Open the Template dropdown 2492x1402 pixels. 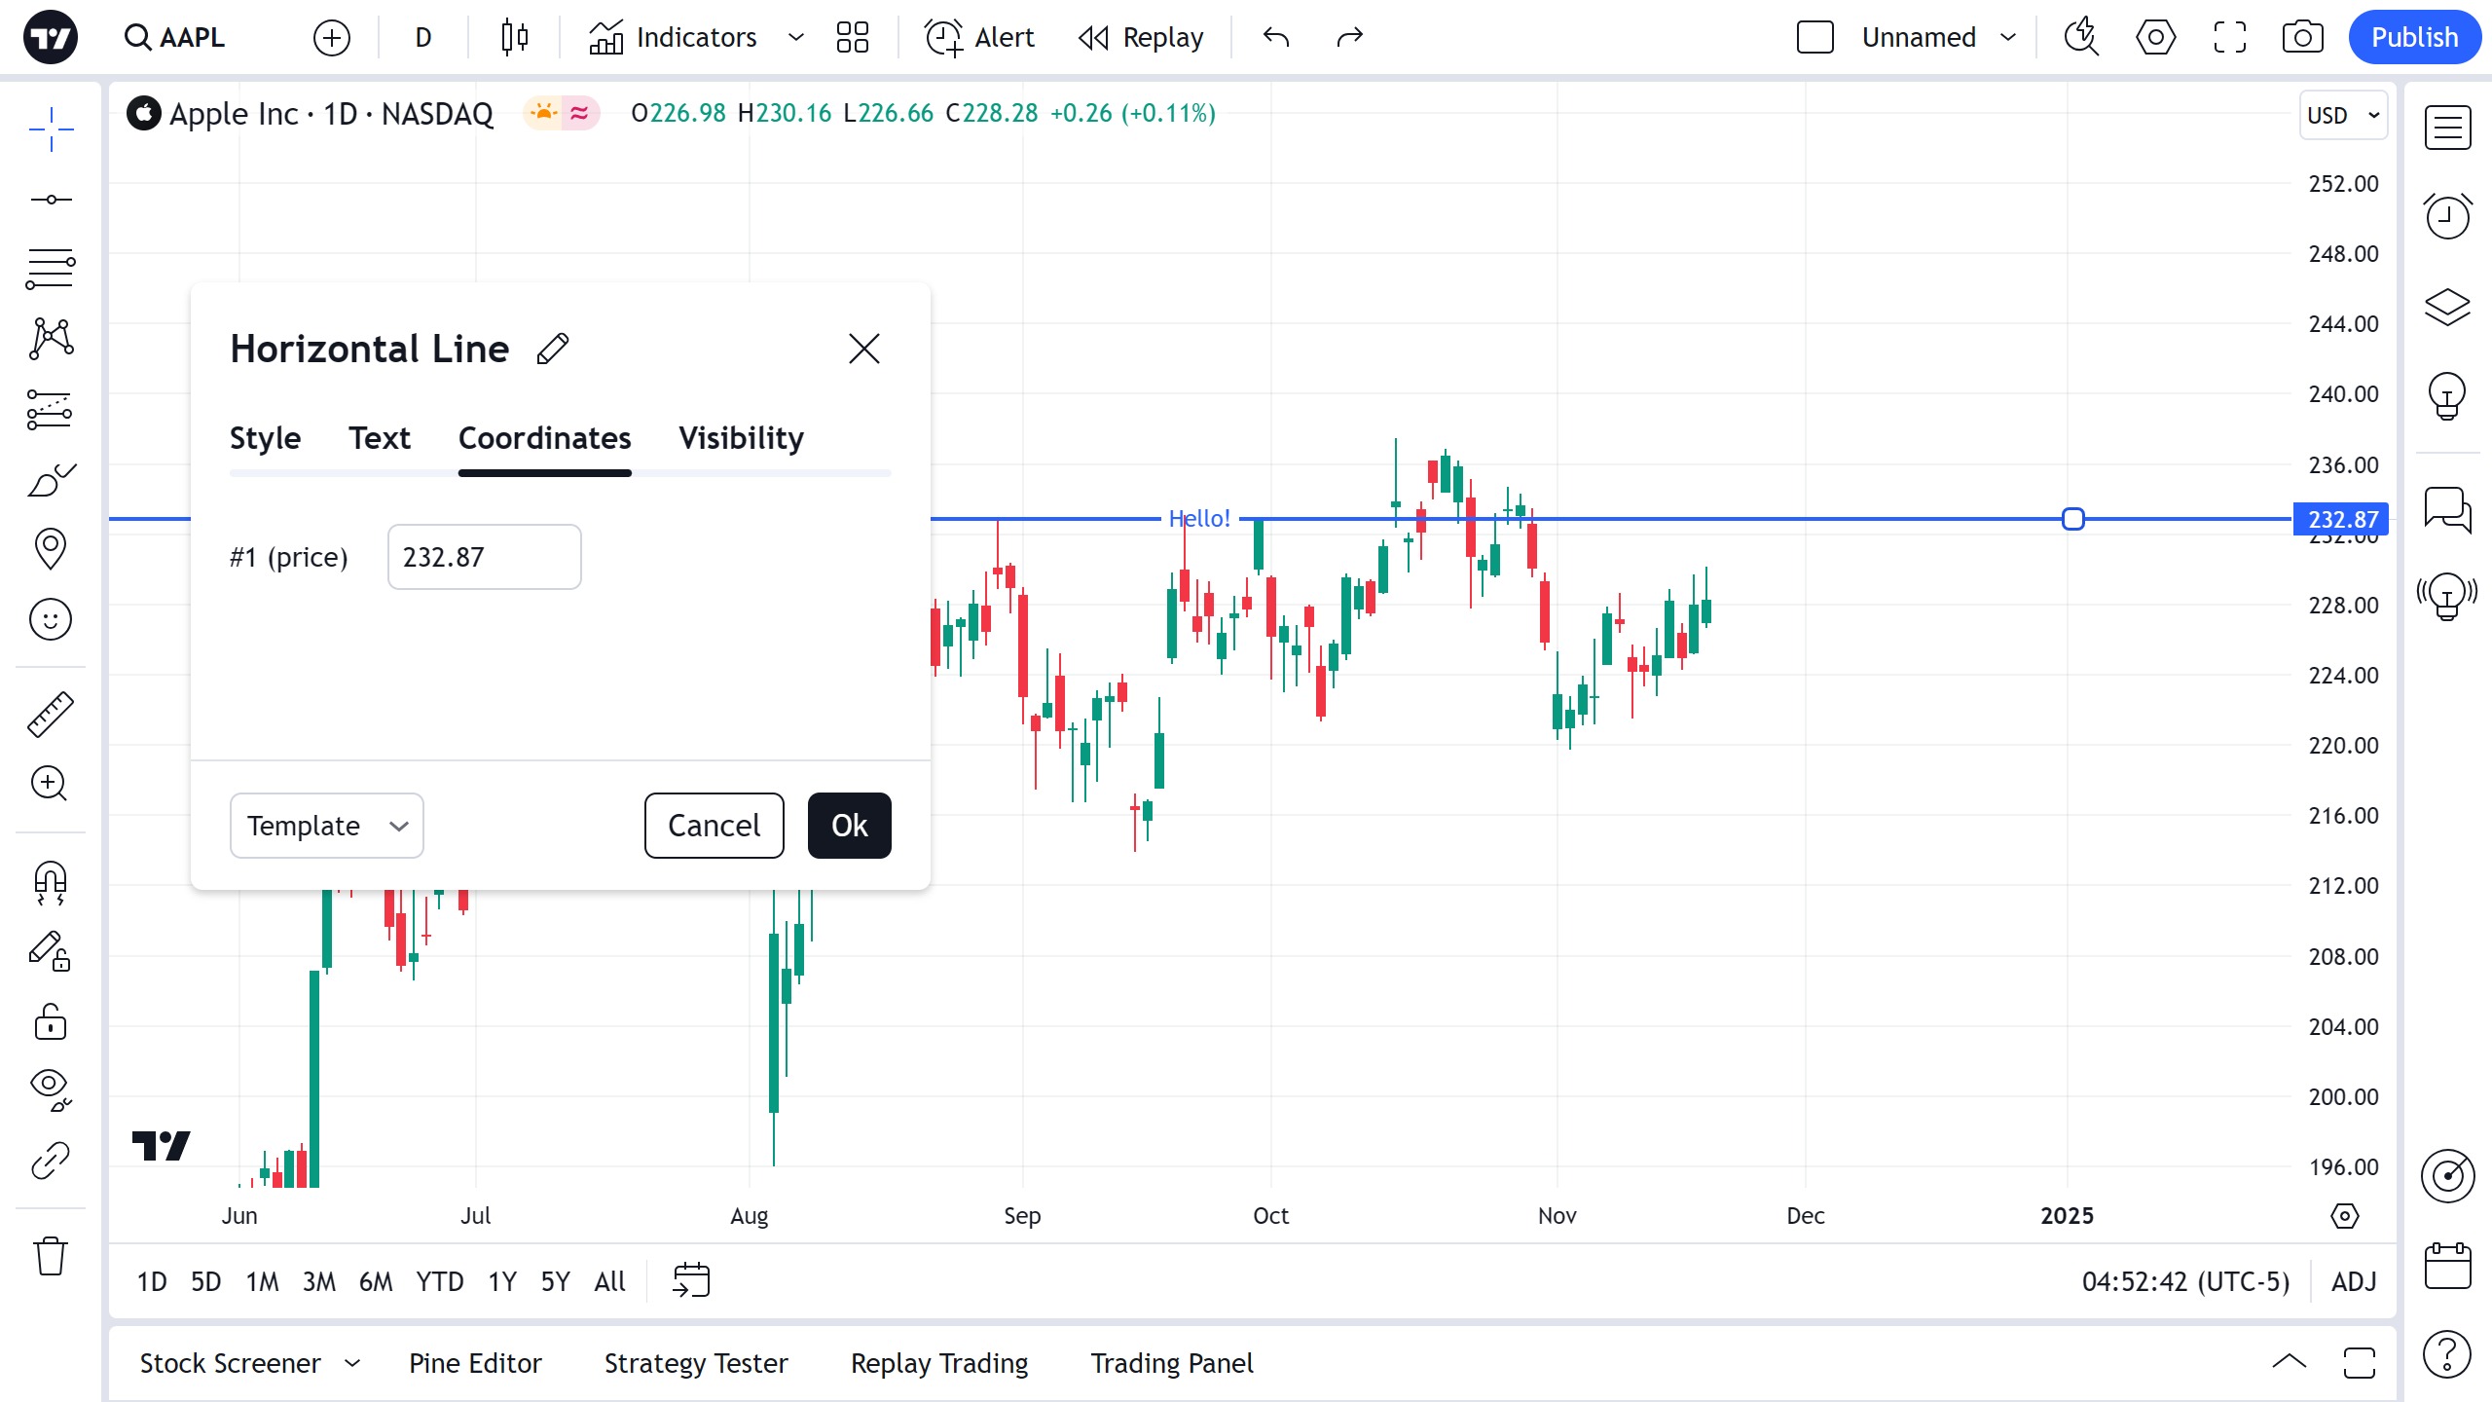pos(326,826)
